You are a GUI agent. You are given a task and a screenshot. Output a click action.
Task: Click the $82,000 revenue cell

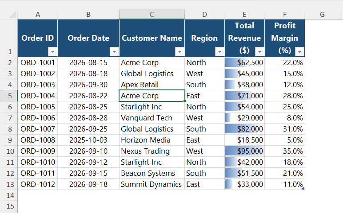click(244, 129)
